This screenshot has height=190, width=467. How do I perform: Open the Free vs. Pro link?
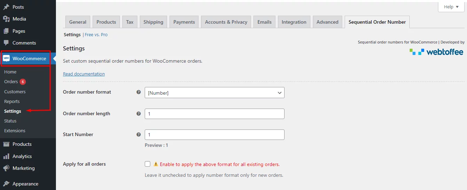[x=96, y=35]
